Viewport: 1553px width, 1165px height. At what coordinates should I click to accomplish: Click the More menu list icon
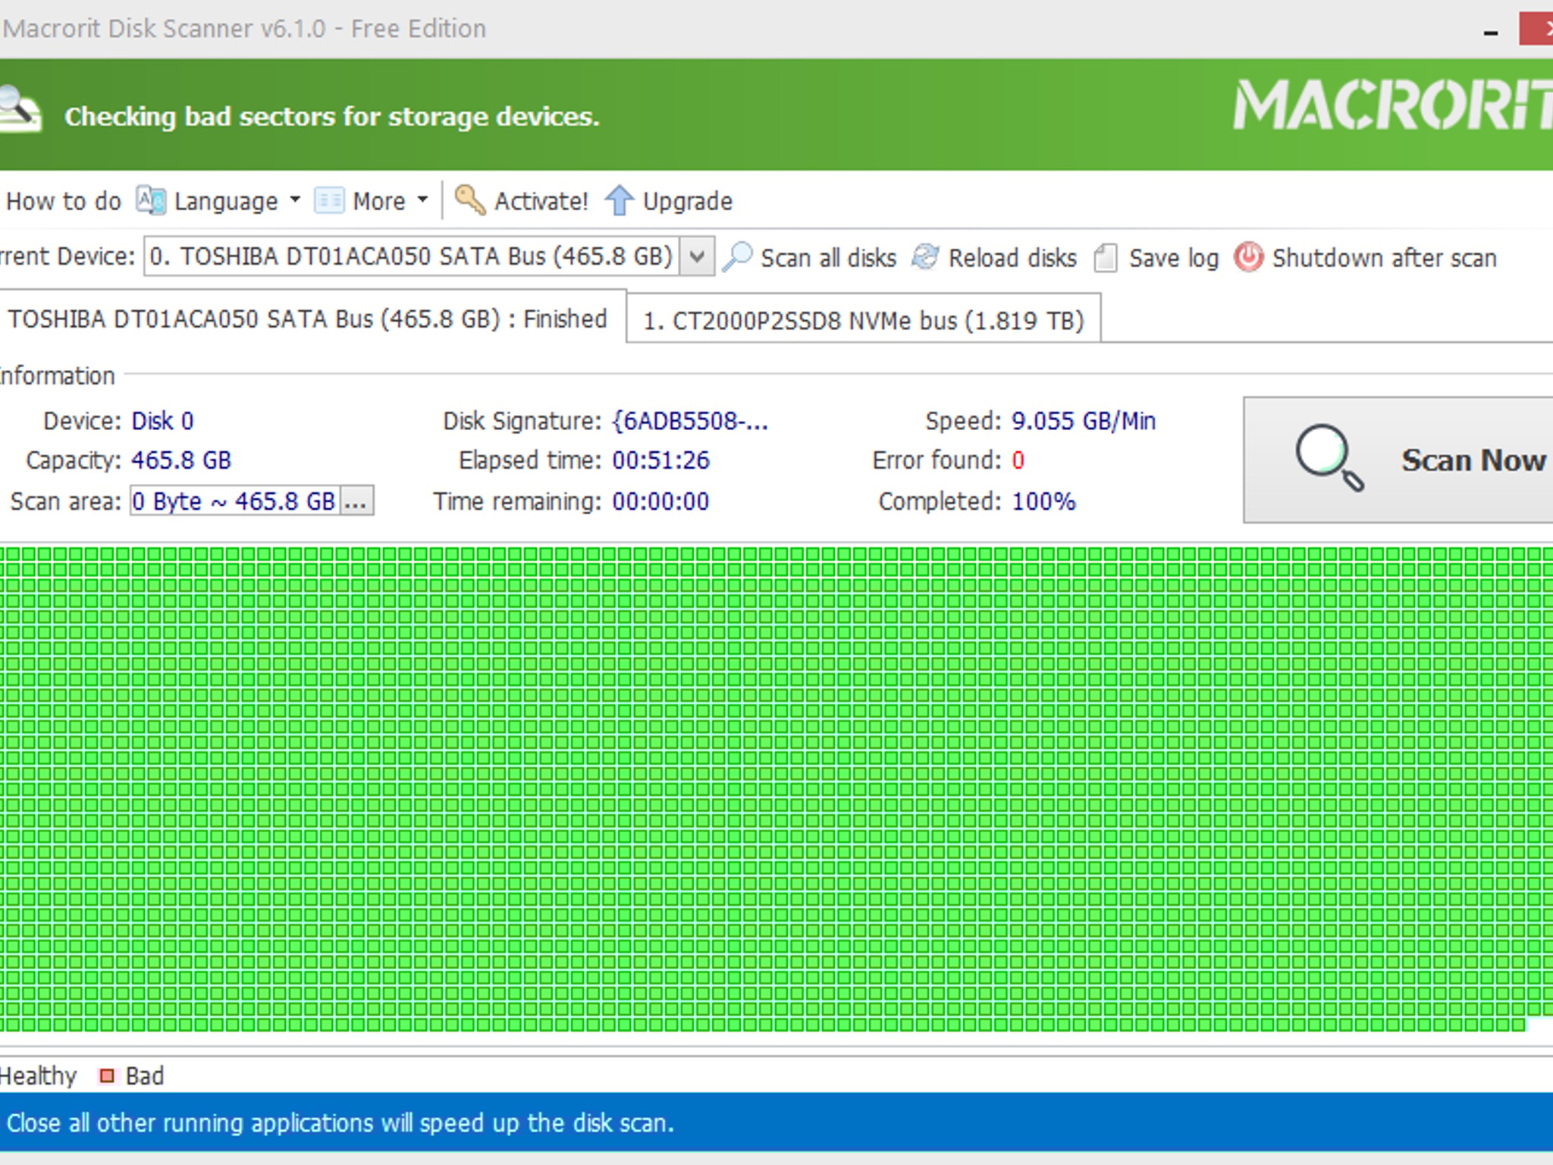(329, 201)
